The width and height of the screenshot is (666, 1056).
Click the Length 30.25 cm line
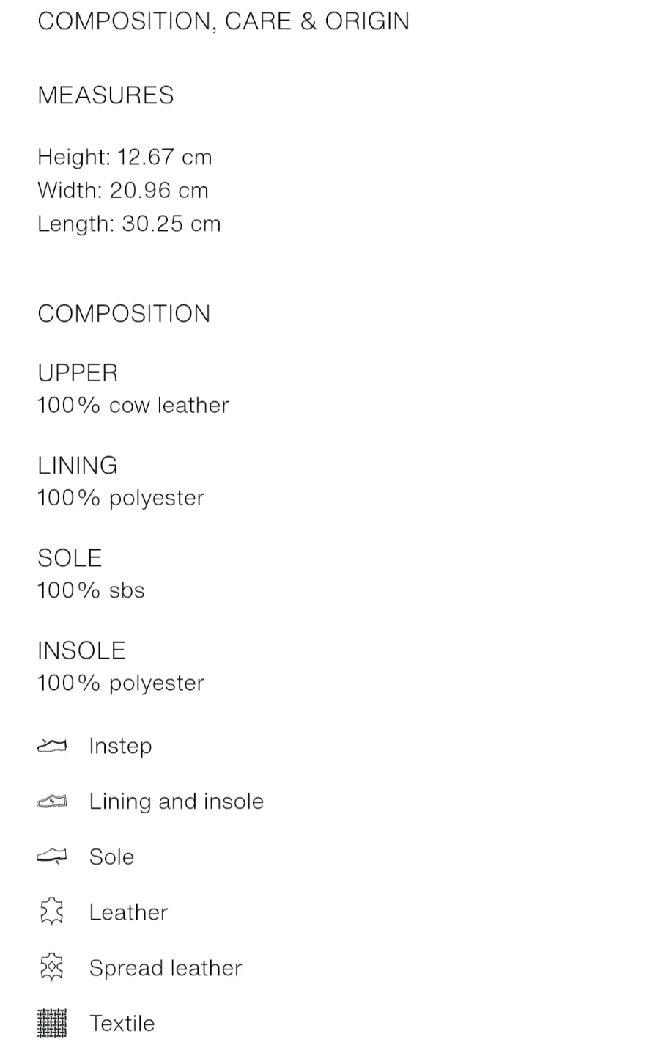click(x=129, y=224)
